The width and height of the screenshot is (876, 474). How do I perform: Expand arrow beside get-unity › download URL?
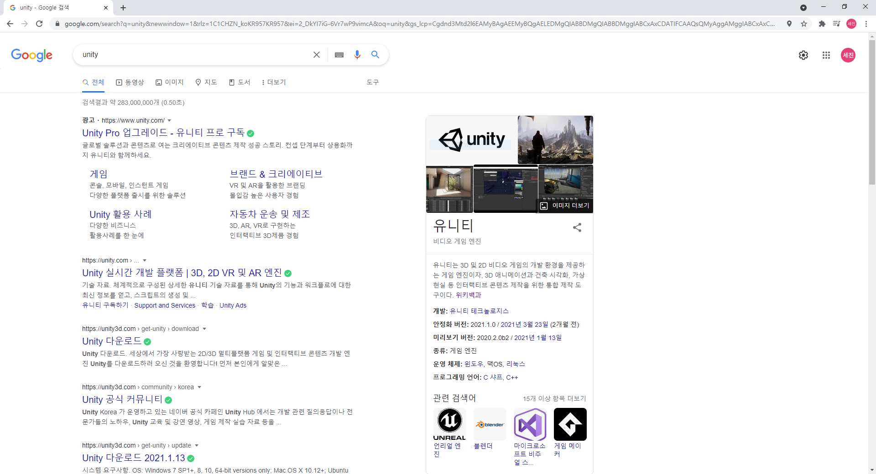(204, 329)
